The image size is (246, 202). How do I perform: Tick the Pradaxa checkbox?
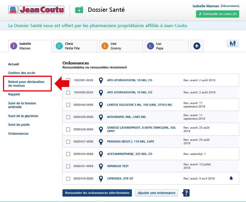click(x=68, y=142)
